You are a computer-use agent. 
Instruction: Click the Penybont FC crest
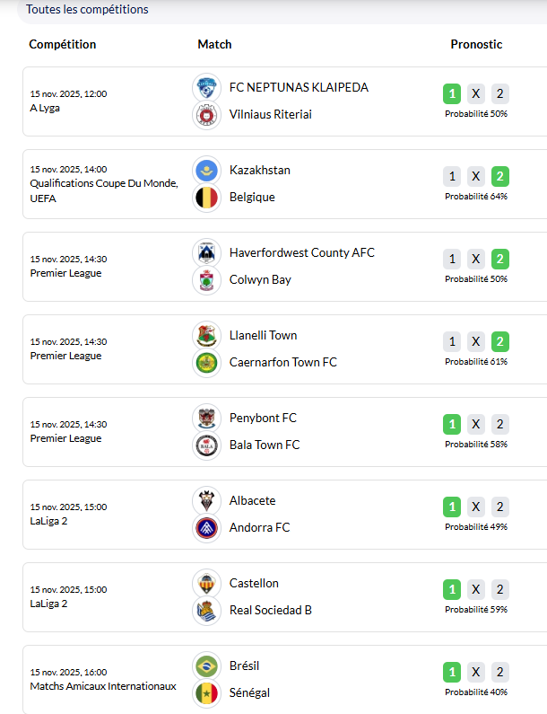pos(206,419)
